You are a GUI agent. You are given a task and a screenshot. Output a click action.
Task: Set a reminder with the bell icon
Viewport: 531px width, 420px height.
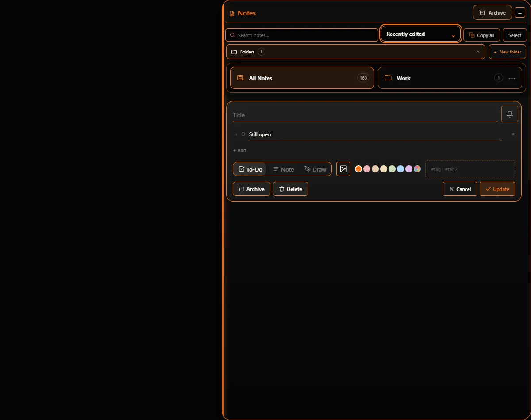point(510,115)
